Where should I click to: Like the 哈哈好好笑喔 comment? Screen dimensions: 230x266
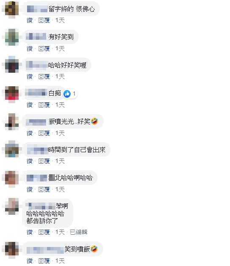point(30,77)
